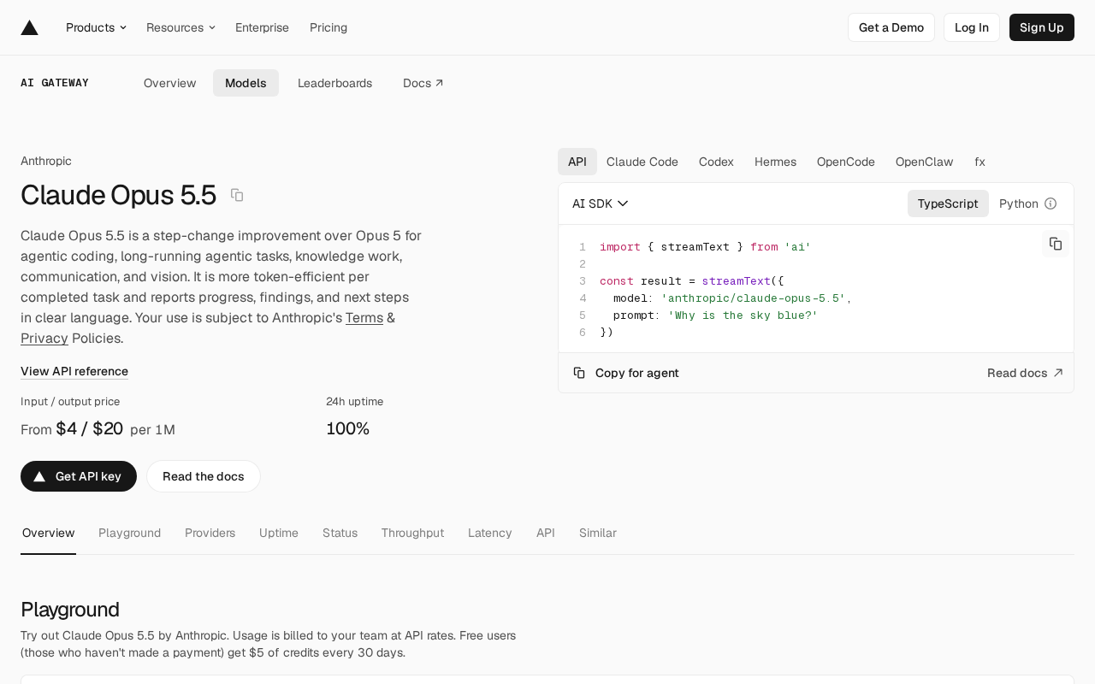
Task: Go to the Pricing page
Action: click(328, 27)
